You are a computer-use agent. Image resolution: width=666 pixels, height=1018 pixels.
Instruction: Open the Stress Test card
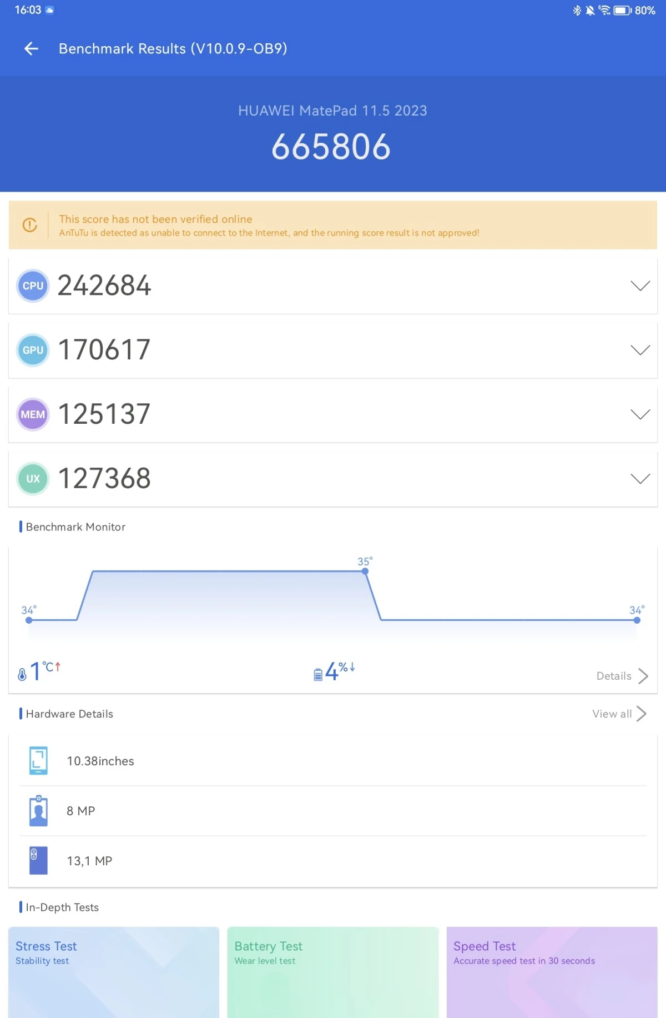(114, 972)
